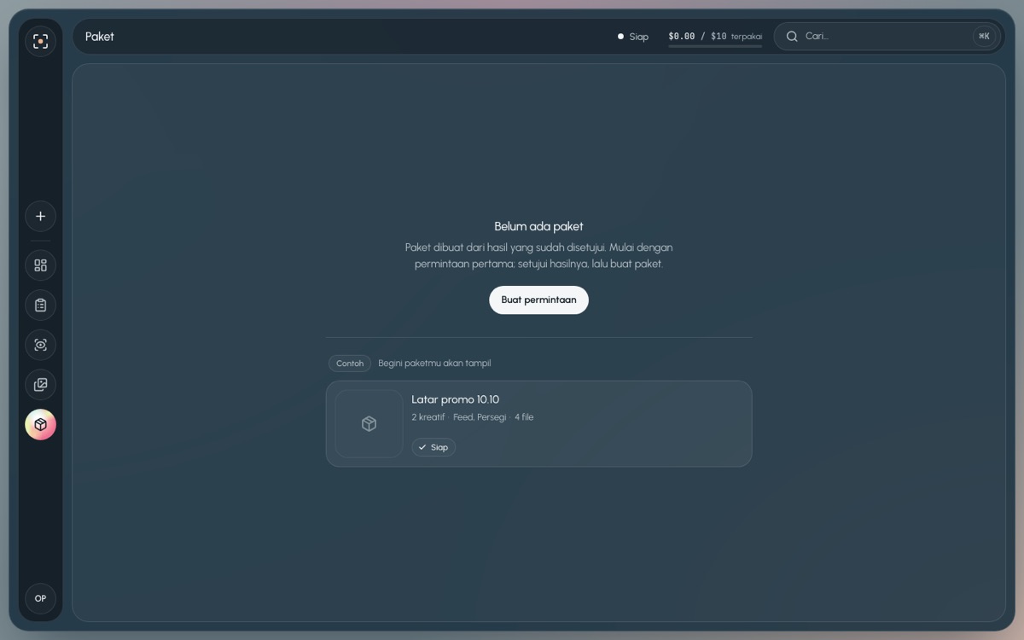This screenshot has height=640, width=1024.
Task: Click inside the Cari search field
Action: 886,37
